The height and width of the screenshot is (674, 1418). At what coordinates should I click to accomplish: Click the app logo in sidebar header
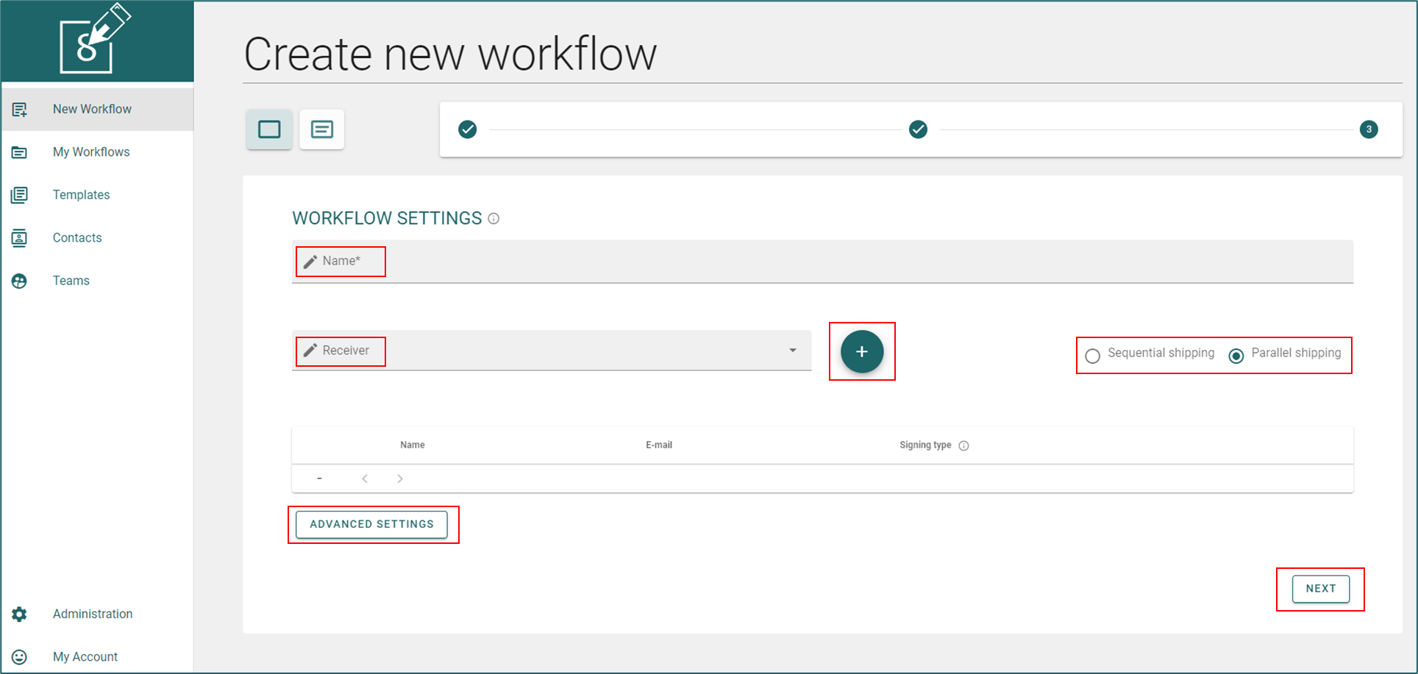[x=95, y=39]
